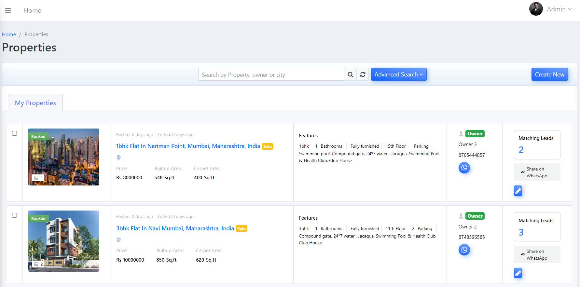This screenshot has height=287, width=580.
Task: Click Home in the top navigation bar
Action: coord(33,10)
